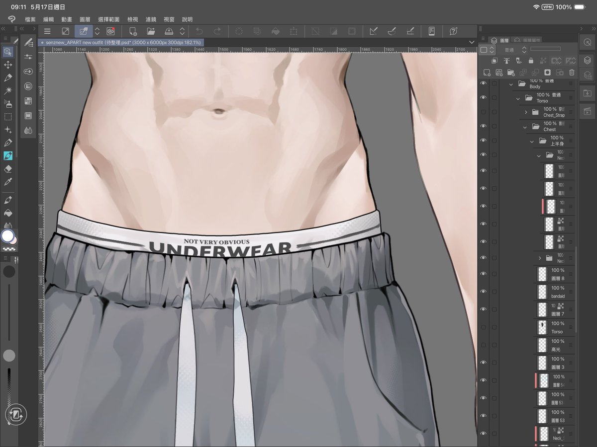597x447 pixels.
Task: Tick the checkbox beside the Chest folder
Action: [x=494, y=127]
